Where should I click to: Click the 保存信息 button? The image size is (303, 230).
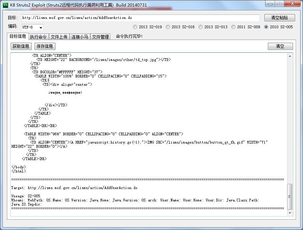45,46
